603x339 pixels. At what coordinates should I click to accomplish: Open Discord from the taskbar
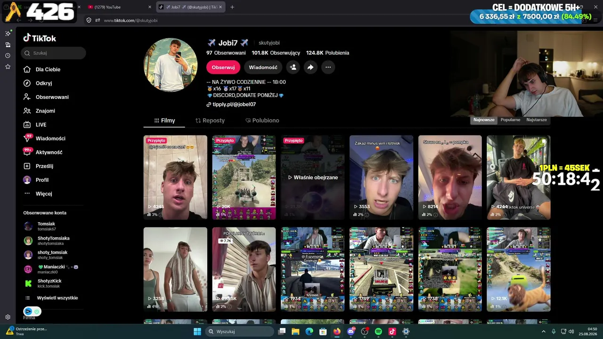tap(350, 331)
